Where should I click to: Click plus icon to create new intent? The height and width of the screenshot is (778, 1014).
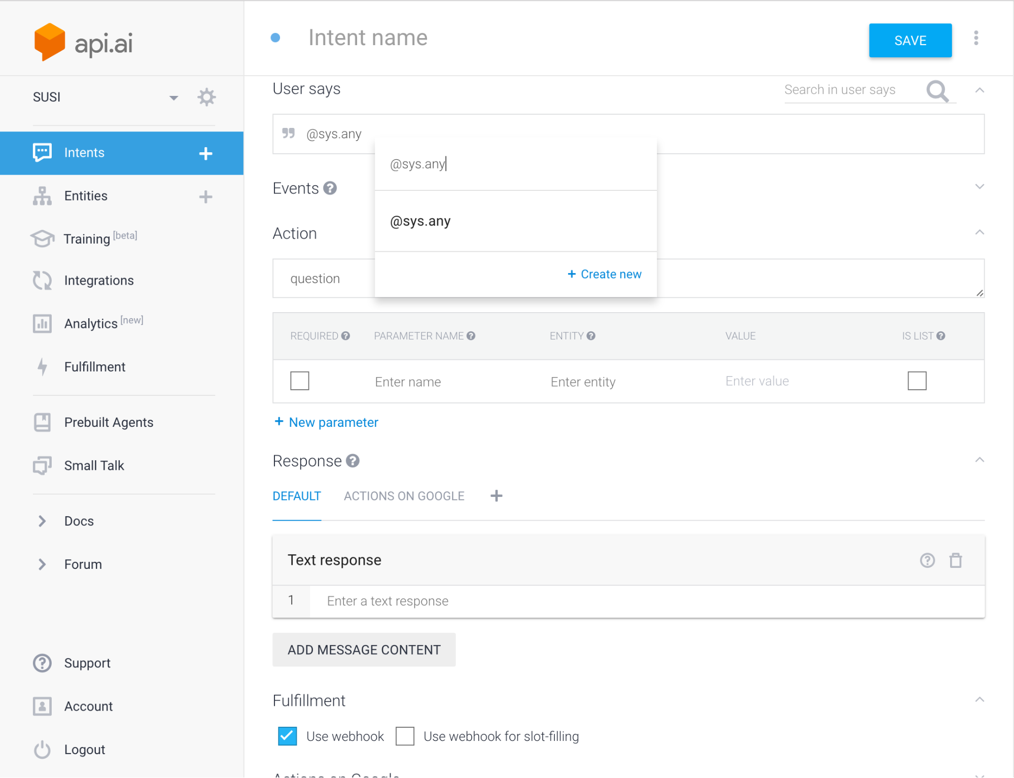click(205, 153)
